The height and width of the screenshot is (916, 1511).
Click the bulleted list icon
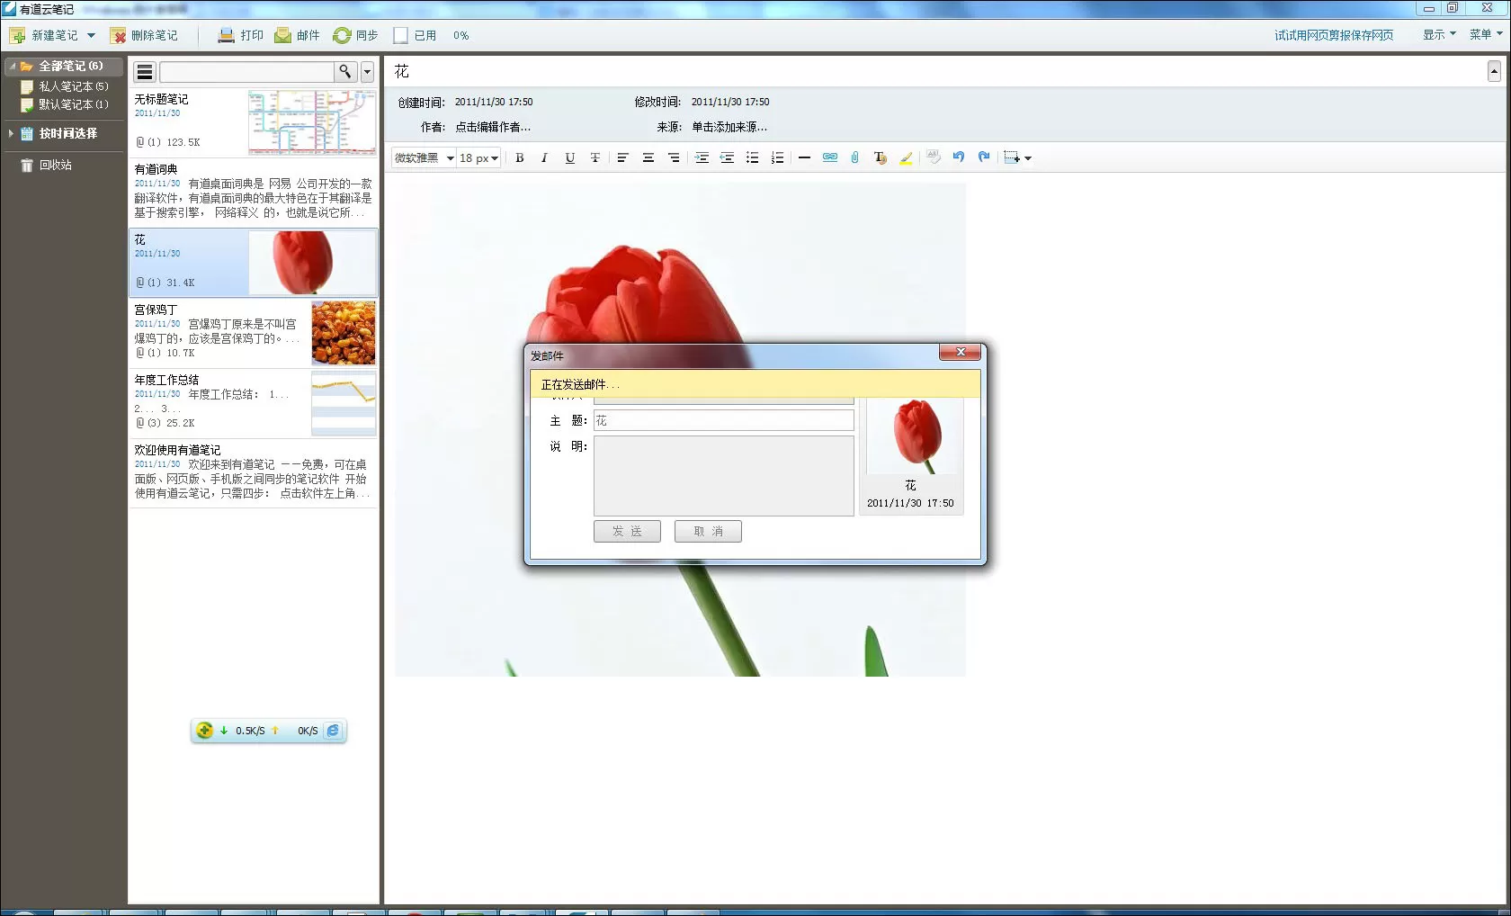tap(752, 157)
